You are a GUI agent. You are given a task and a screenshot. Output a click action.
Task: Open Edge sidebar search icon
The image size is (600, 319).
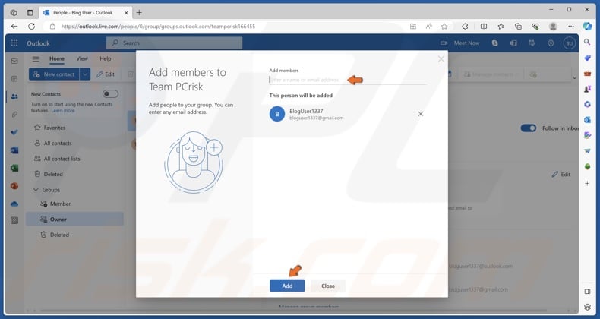(587, 42)
